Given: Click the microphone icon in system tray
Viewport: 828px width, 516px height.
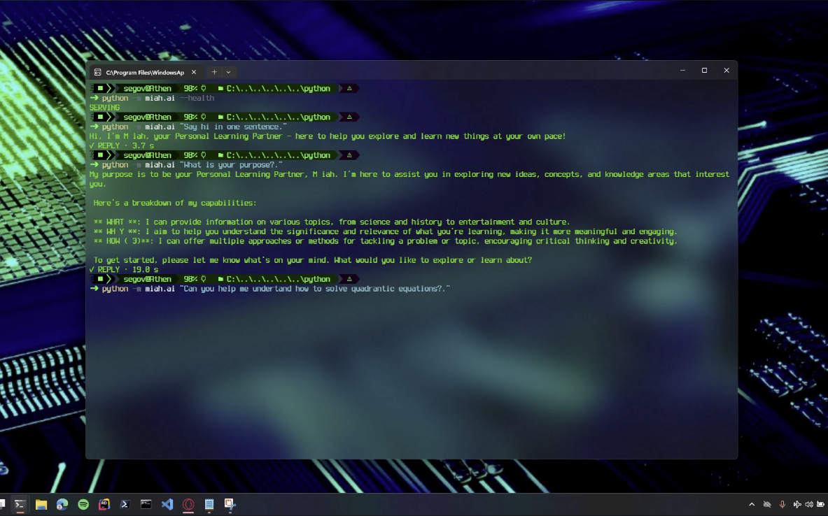Looking at the screenshot, I should [783, 504].
